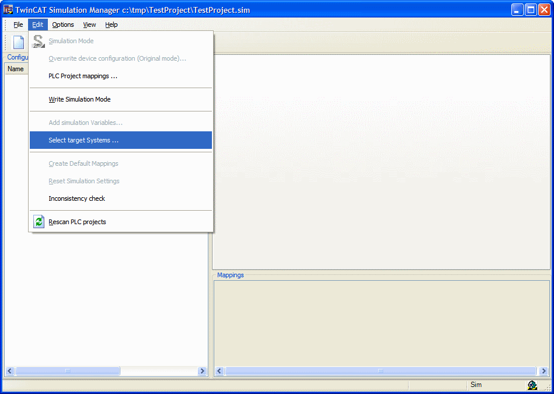Image resolution: width=554 pixels, height=394 pixels.
Task: Close the open Edit menu
Action: point(38,25)
